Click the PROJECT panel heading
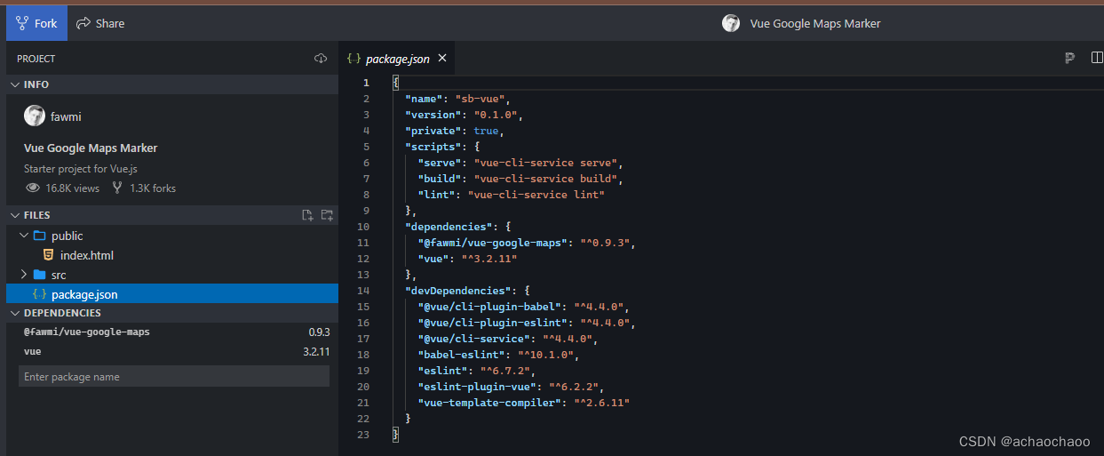 pyautogui.click(x=36, y=59)
